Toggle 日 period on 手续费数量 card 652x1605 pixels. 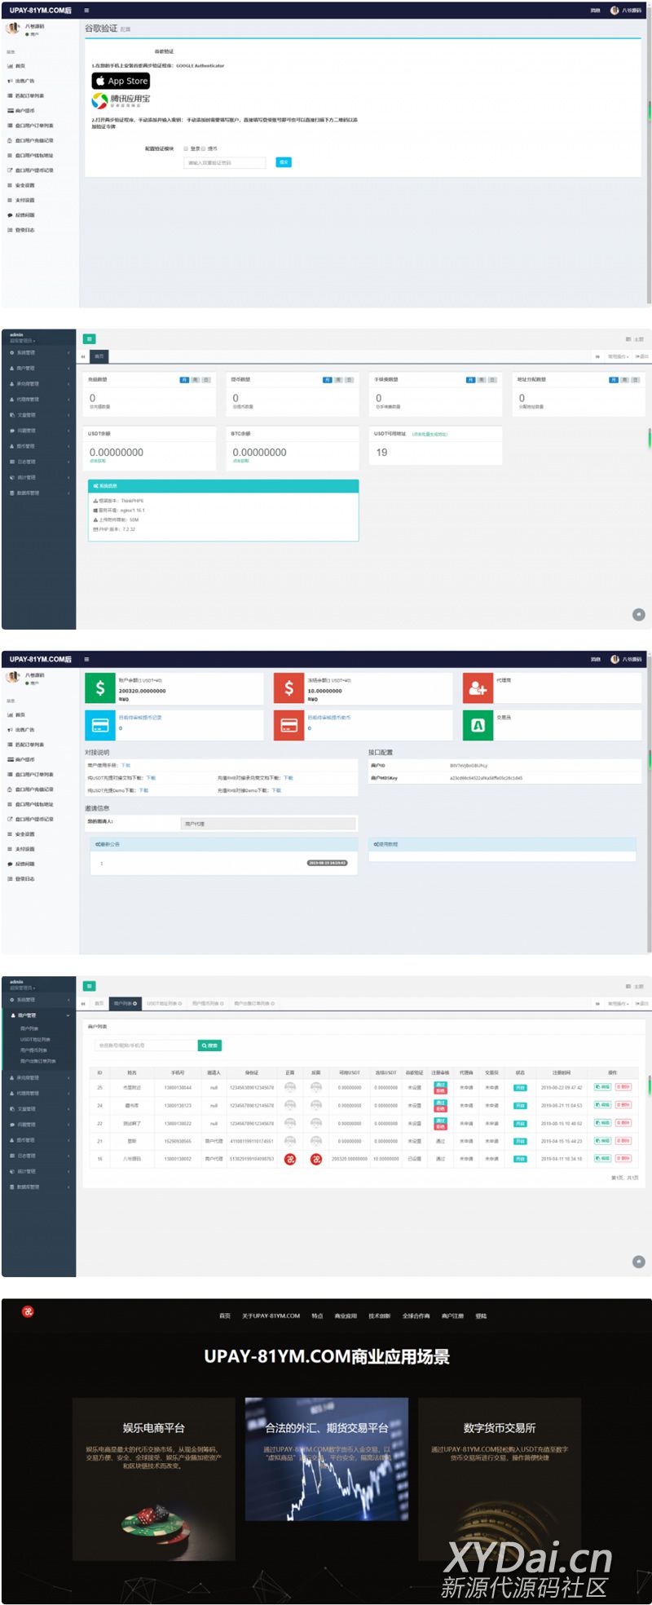tap(493, 380)
